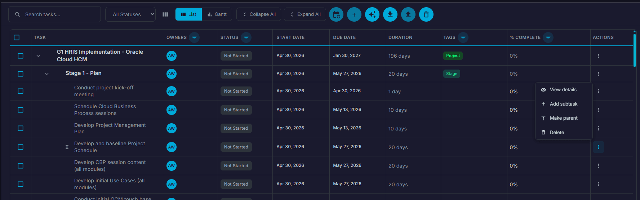This screenshot has width=640, height=200.
Task: Select checkbox for Conduct project kick-off meeting
Action: pos(21,91)
